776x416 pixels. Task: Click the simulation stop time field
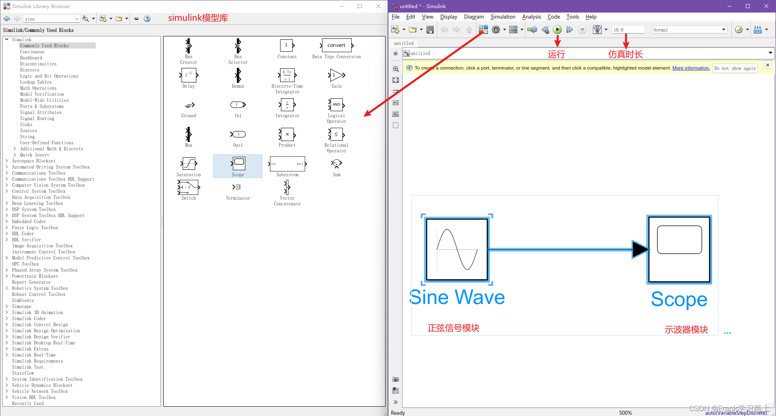pos(628,30)
